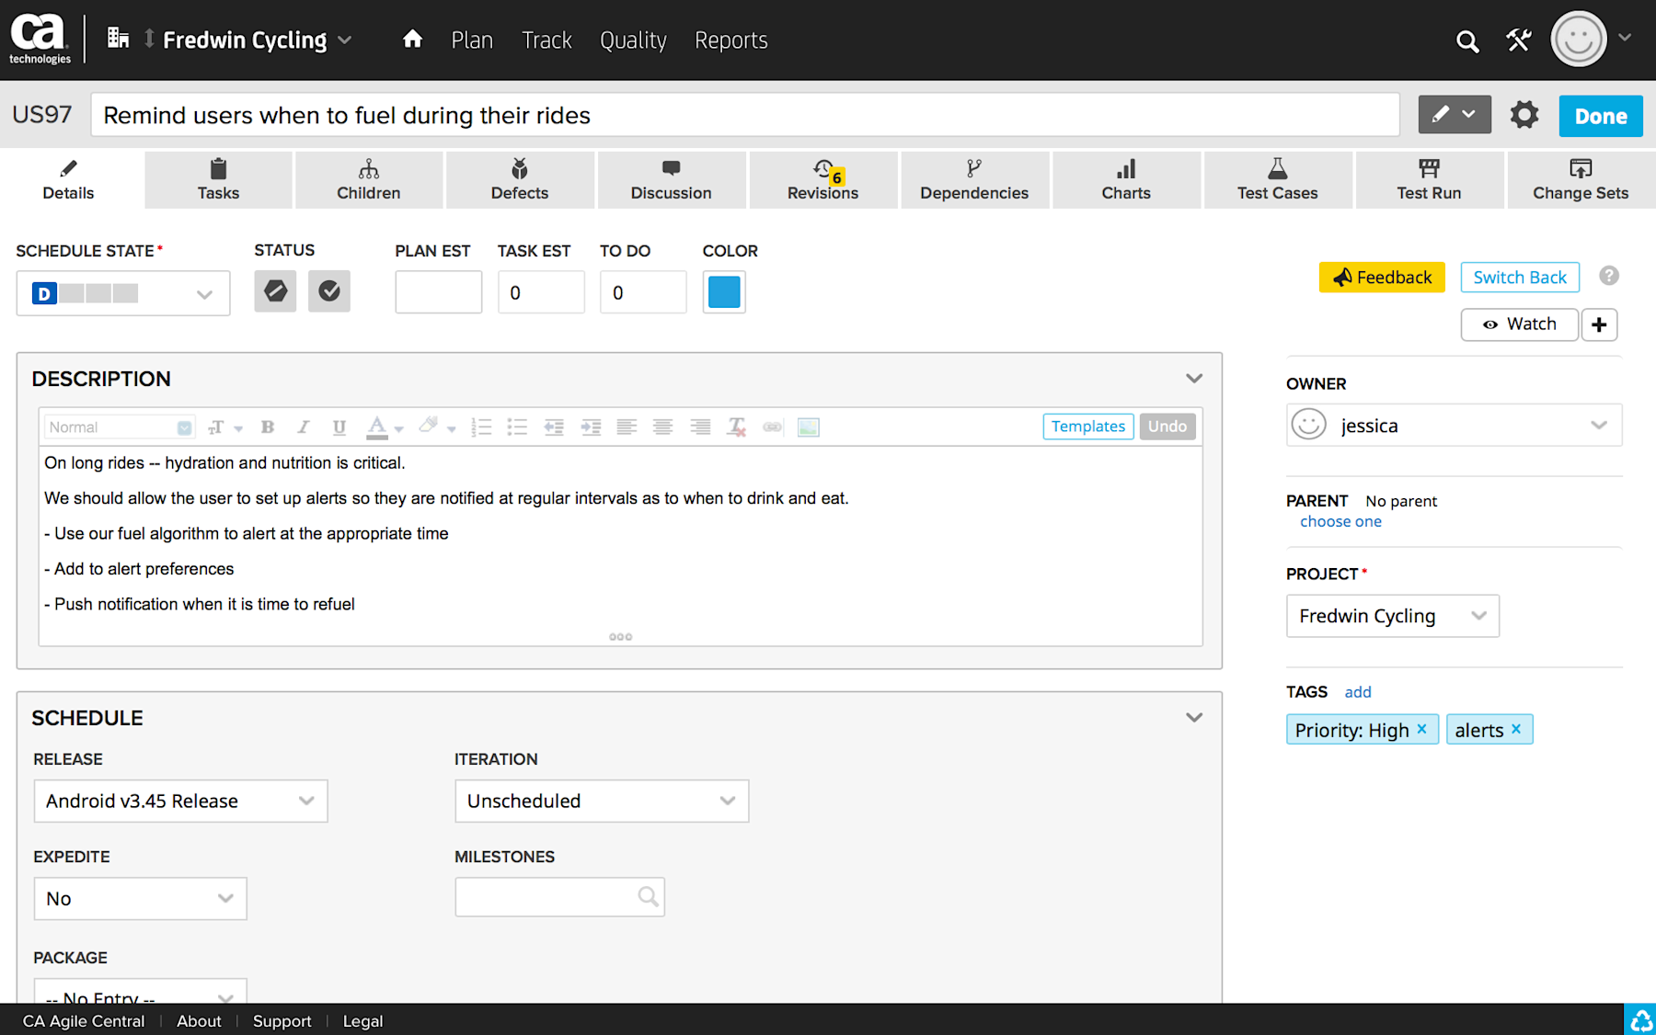This screenshot has width=1656, height=1035.
Task: Open the Owner dropdown showing jessica
Action: pos(1454,426)
